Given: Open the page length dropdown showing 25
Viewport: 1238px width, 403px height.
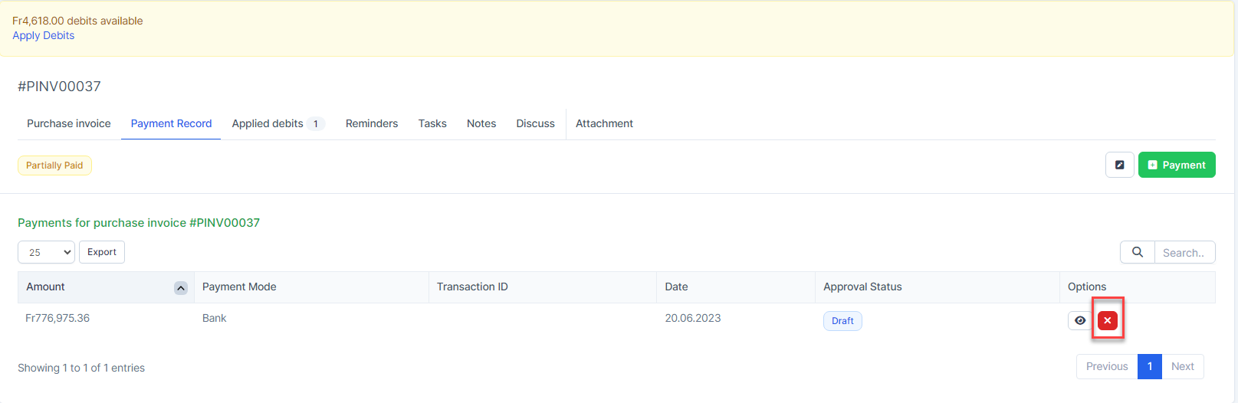Looking at the screenshot, I should pos(46,252).
